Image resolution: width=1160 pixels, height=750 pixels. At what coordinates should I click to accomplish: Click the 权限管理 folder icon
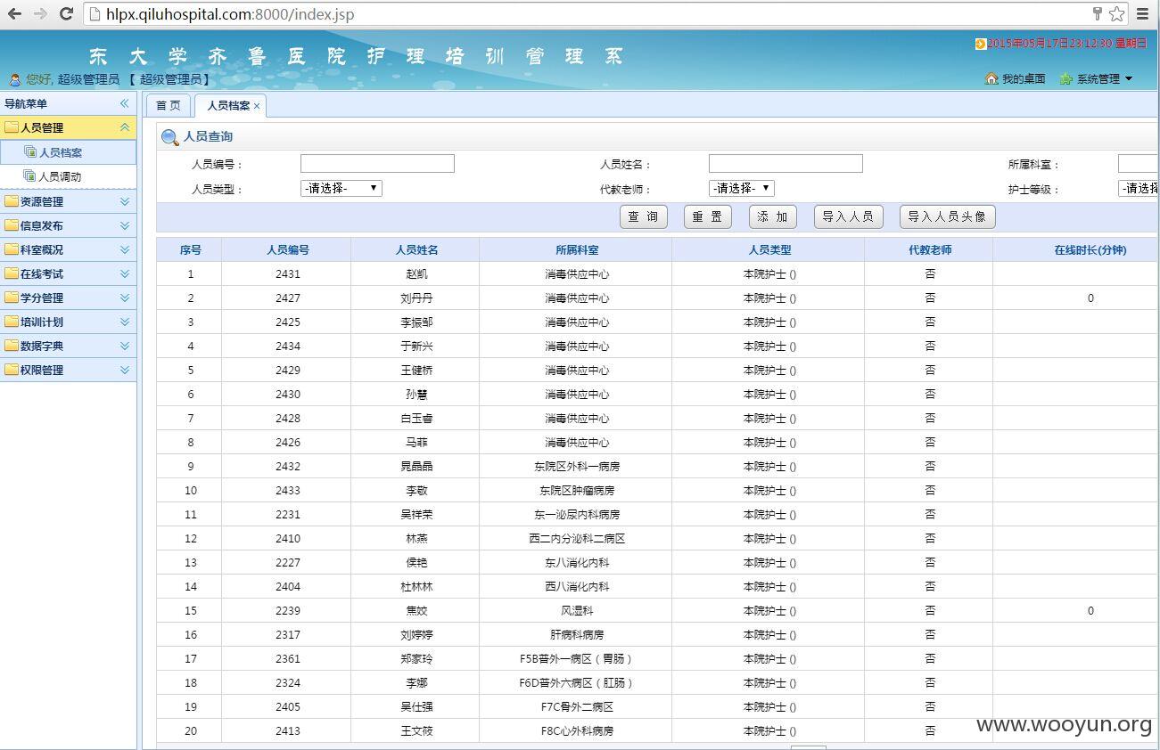click(x=12, y=370)
